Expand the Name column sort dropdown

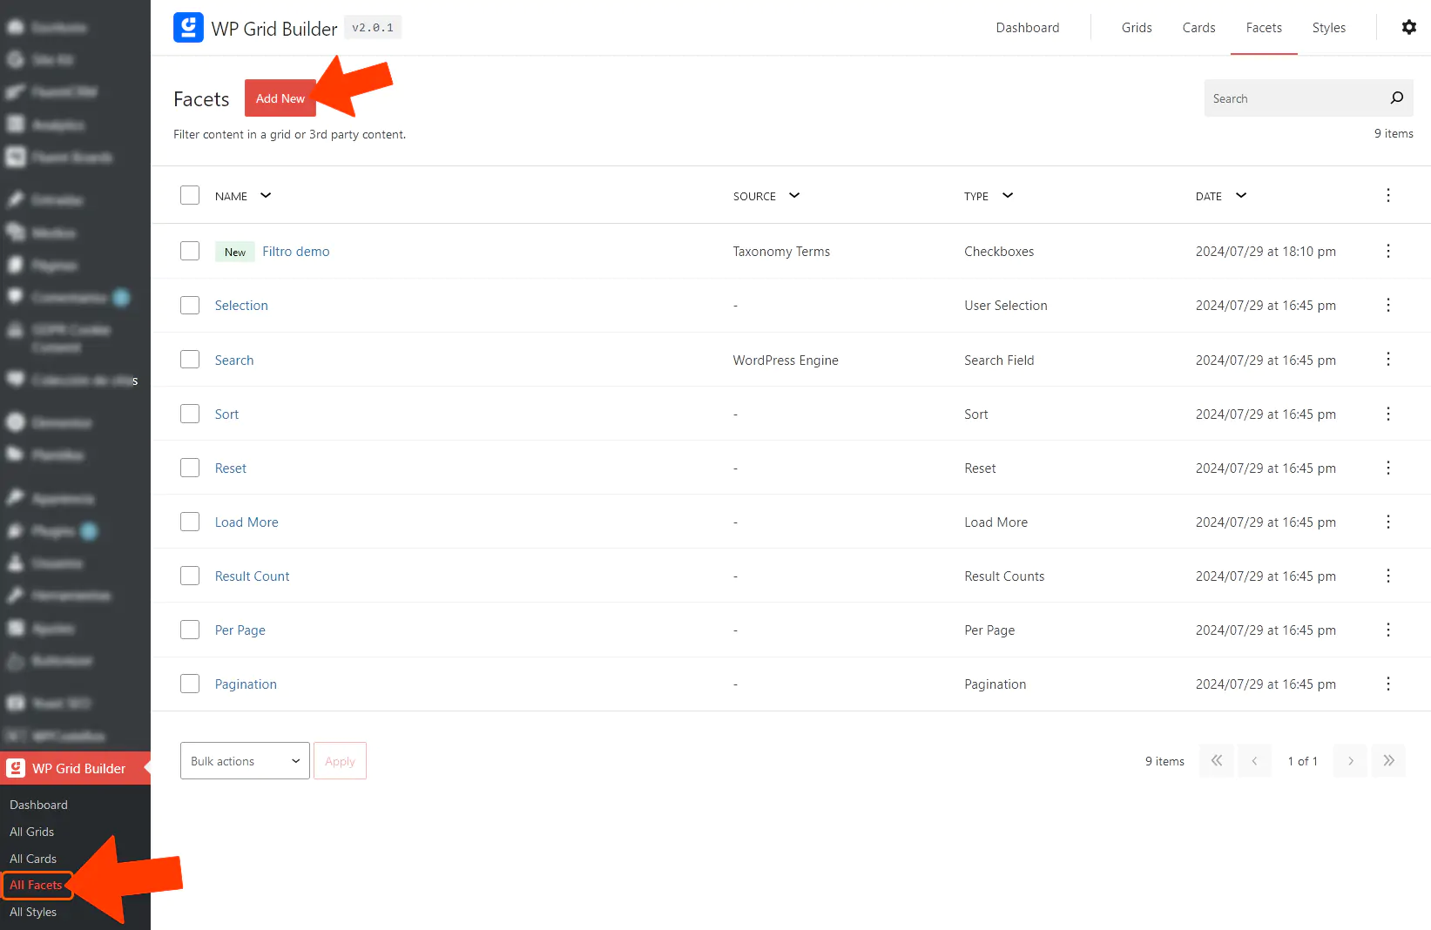tap(265, 195)
